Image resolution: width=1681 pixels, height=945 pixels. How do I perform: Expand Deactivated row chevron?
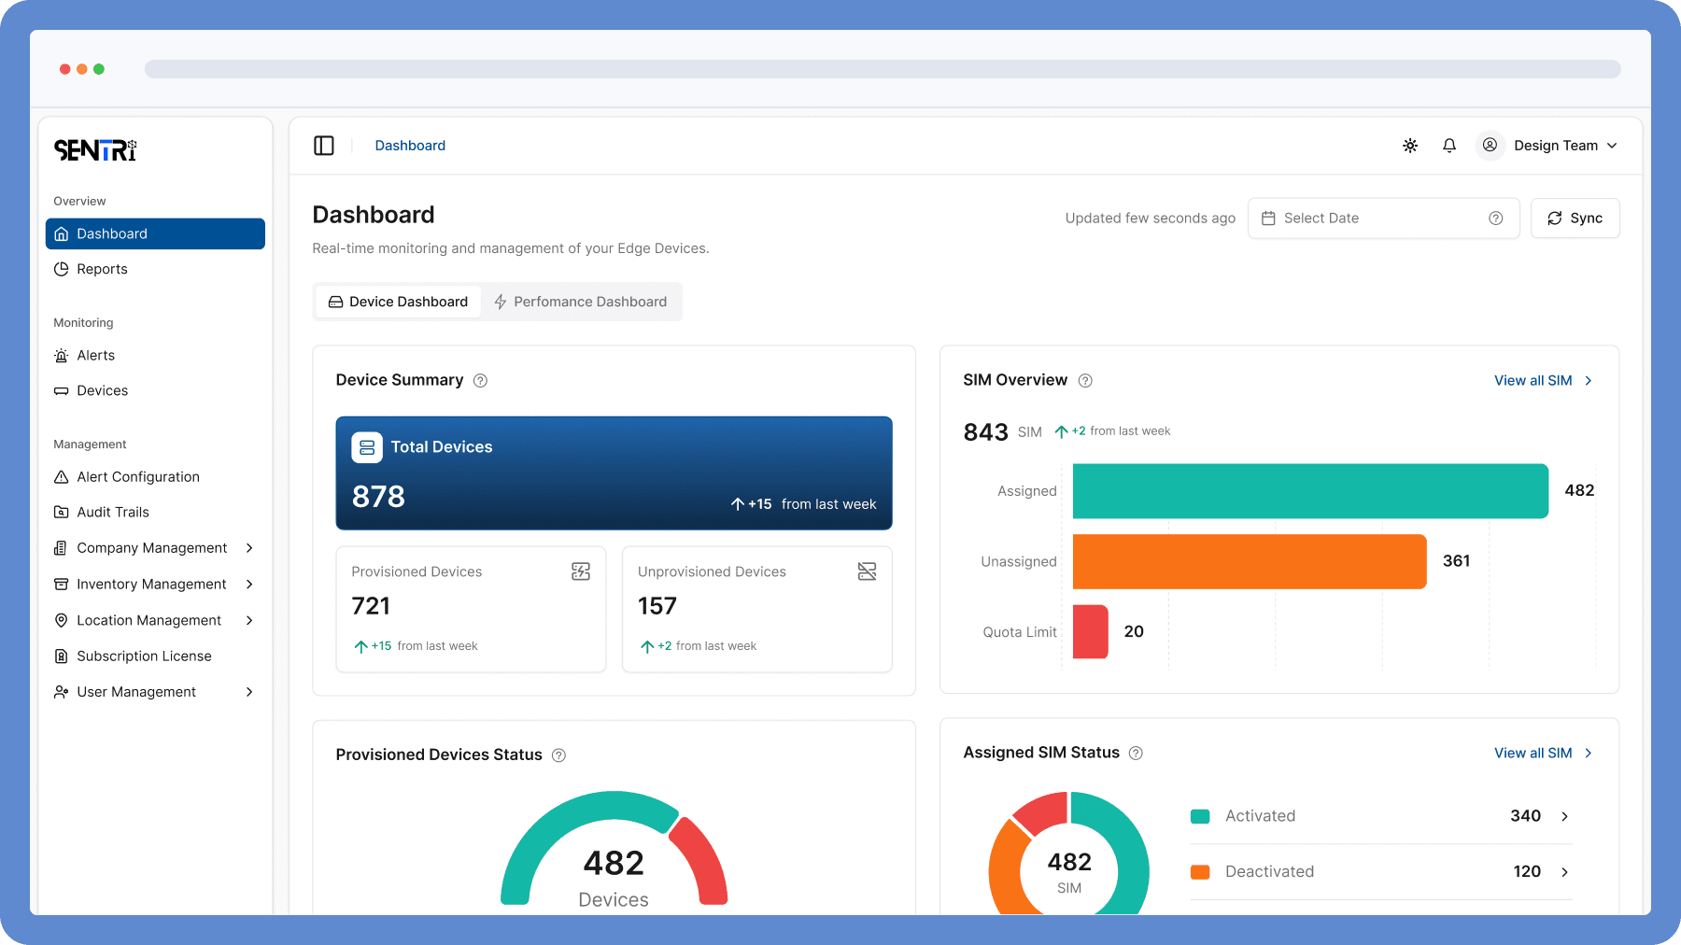pyautogui.click(x=1564, y=872)
